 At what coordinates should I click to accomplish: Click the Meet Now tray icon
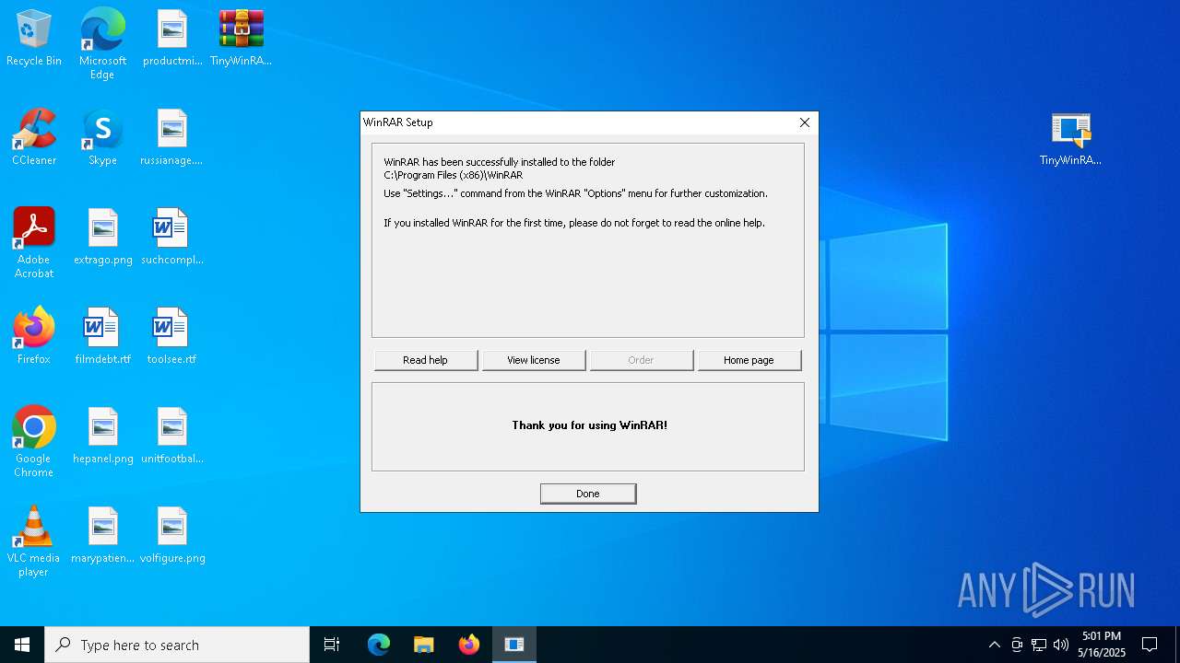coord(1017,645)
